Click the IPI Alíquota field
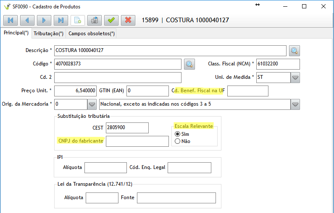The width and height of the screenshot is (334, 213). (105, 168)
